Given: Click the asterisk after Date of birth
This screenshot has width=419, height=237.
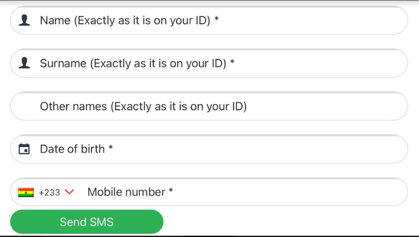Looking at the screenshot, I should [x=111, y=148].
